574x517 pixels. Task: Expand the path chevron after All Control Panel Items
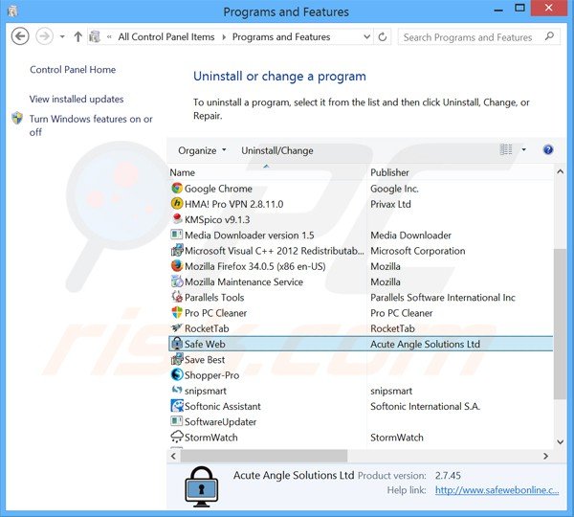coord(224,37)
